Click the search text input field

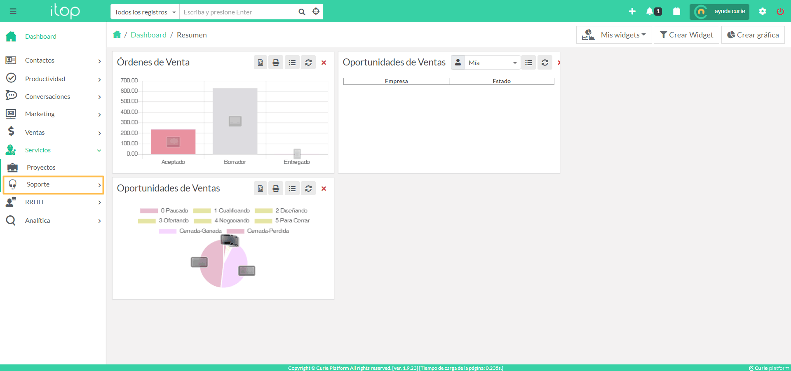click(237, 12)
